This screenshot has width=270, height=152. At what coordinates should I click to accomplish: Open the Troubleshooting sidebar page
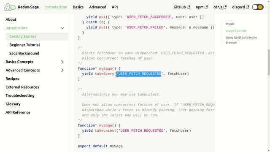tap(20, 95)
